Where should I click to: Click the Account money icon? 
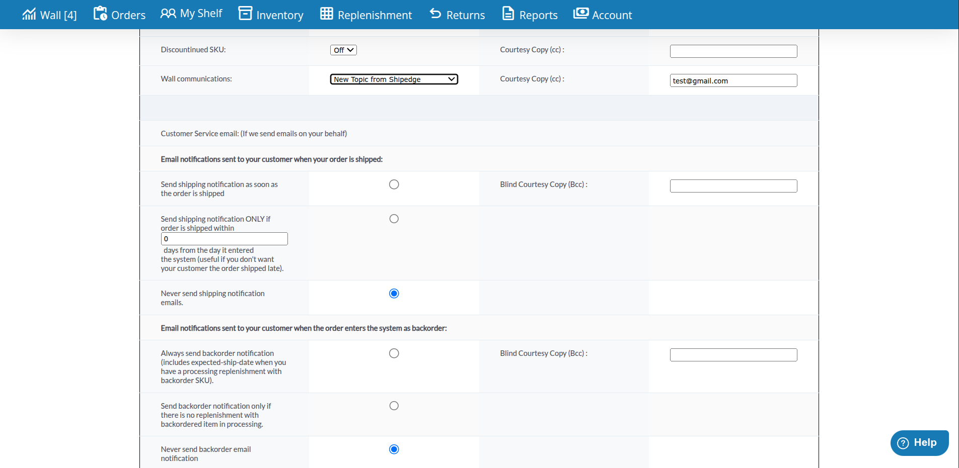pyautogui.click(x=581, y=14)
